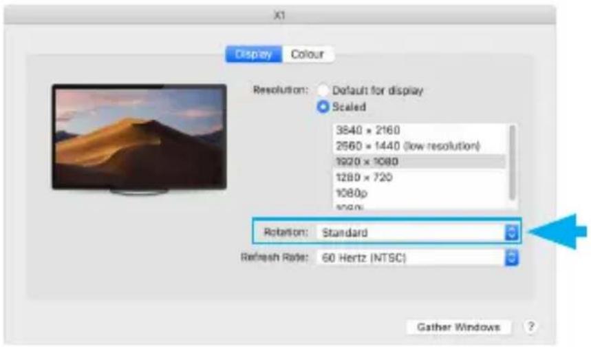Screen dimensions: 591x347
Task: Open help with the question mark button
Action: click(x=530, y=326)
